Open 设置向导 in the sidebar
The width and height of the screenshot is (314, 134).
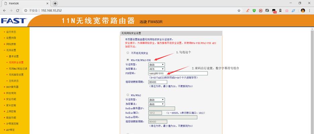tap(11, 38)
